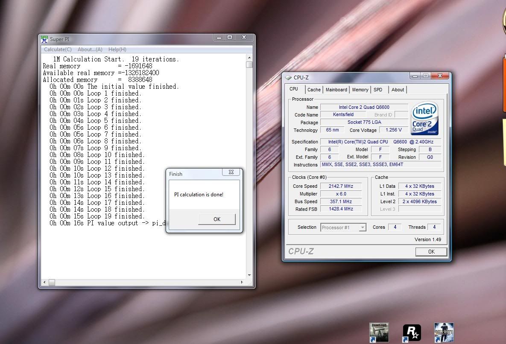
Task: Click OK in the Finish dialog
Action: [x=217, y=219]
